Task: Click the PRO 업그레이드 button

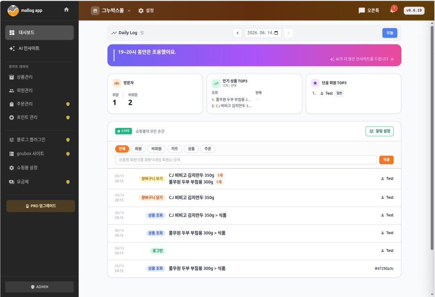Action: point(41,206)
